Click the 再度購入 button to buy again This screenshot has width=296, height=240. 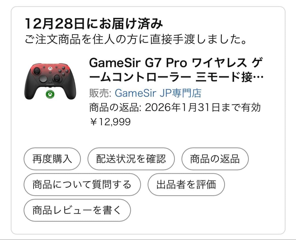52,159
